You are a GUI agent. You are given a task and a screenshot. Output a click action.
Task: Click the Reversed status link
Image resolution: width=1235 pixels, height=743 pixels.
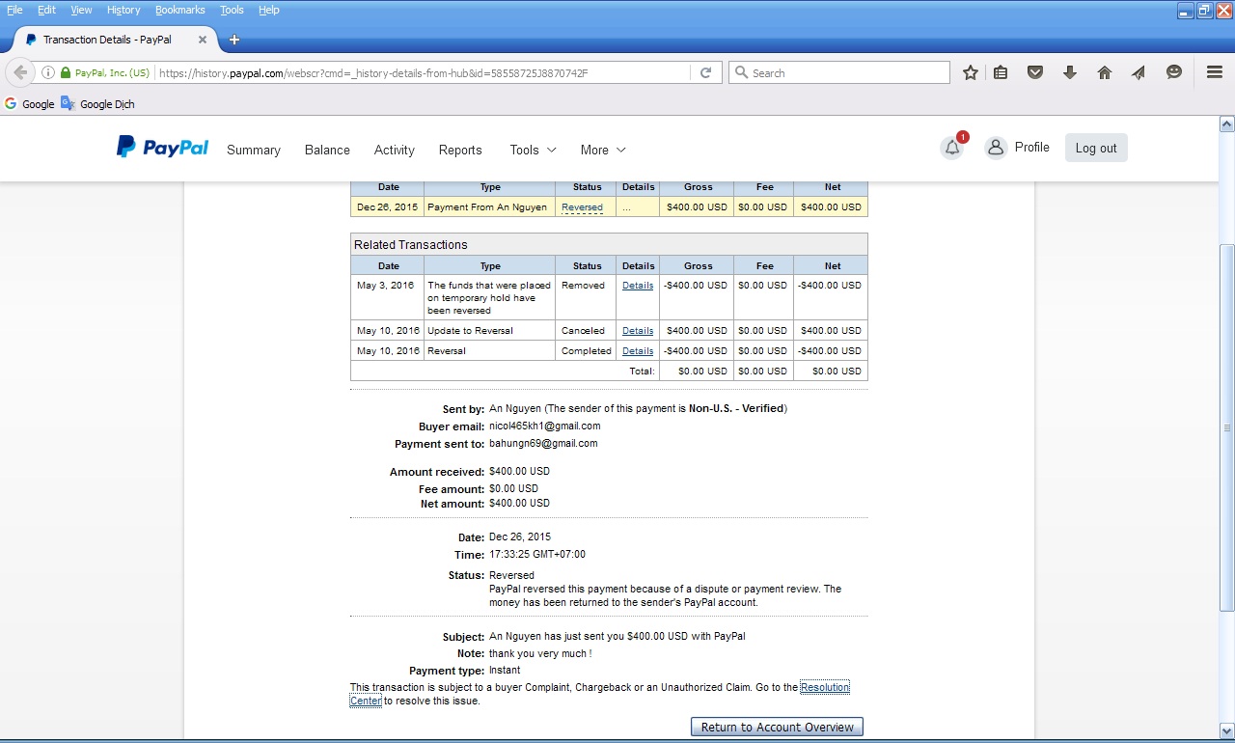click(582, 207)
